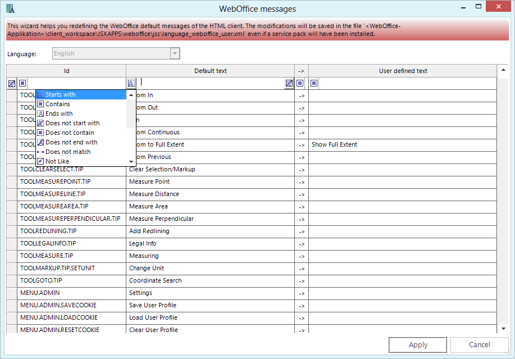Clear the Id column filter using crossed-filter icon

[x=11, y=83]
